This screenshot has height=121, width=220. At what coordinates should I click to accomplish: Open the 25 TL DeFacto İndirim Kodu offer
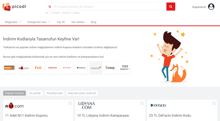pos(170,116)
